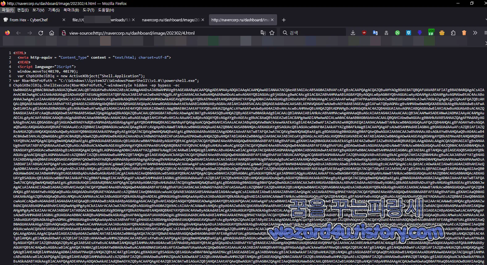Click the <HTML> tag on line 1
The height and width of the screenshot is (265, 487).
click(x=20, y=53)
